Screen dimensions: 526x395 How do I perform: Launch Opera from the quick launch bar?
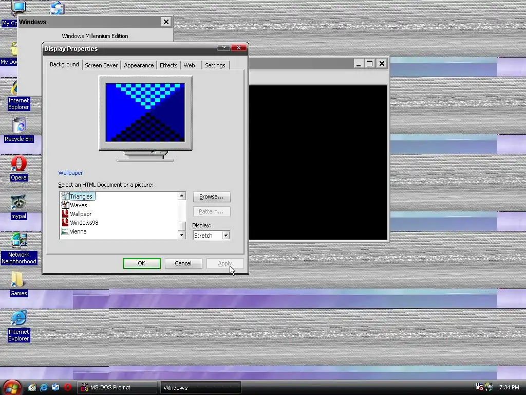point(67,387)
